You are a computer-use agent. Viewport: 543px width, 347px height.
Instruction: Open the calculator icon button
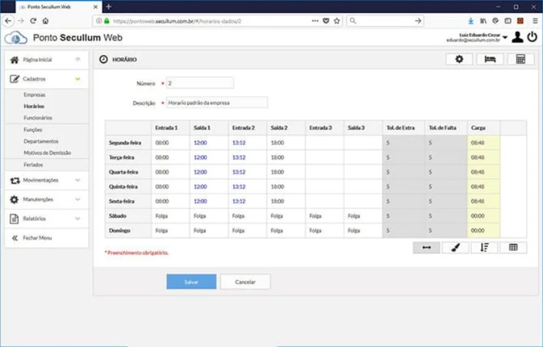tap(521, 60)
